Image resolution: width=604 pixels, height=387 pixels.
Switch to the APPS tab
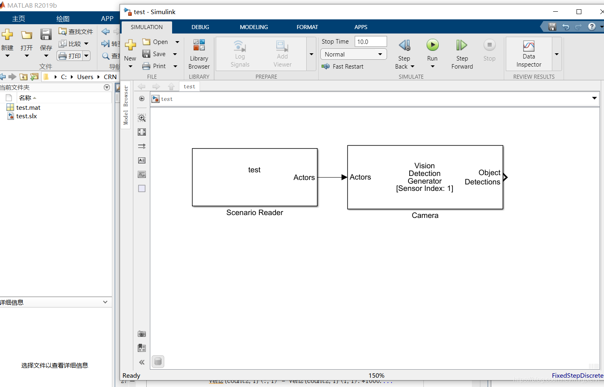(x=361, y=27)
